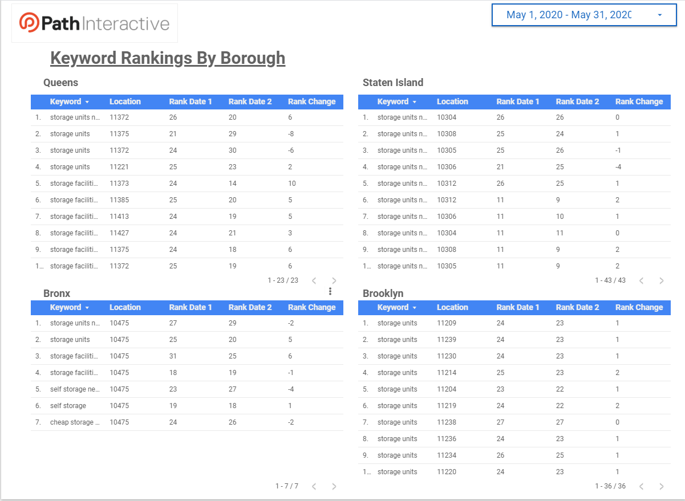
Task: Select the self storage row in Bronx table
Action: (68, 406)
